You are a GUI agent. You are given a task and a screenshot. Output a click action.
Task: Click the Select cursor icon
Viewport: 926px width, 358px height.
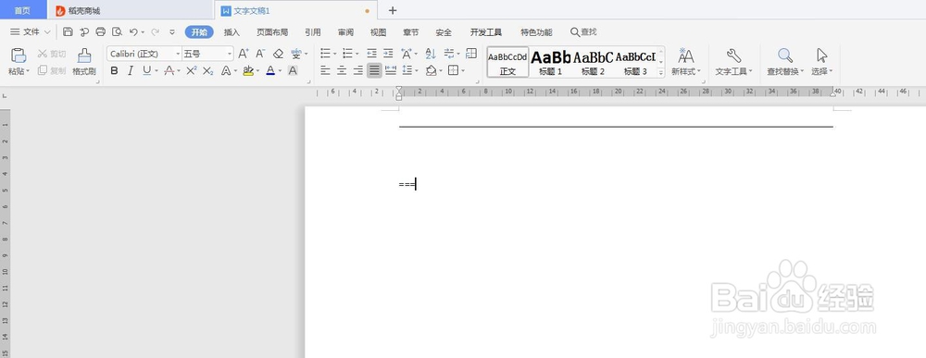(x=821, y=56)
